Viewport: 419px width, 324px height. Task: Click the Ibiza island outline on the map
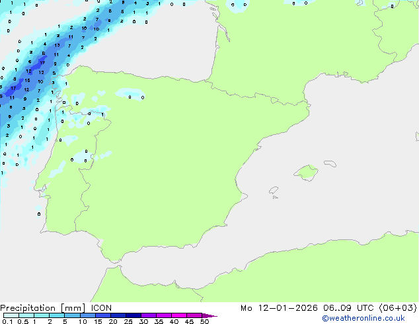tap(274, 190)
